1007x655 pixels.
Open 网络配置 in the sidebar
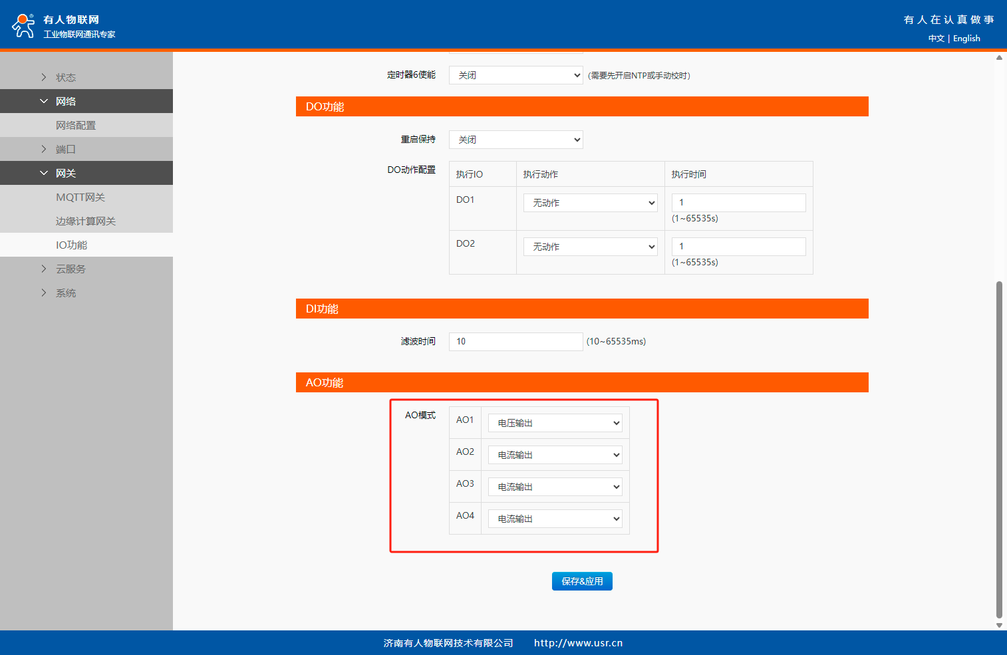[76, 125]
